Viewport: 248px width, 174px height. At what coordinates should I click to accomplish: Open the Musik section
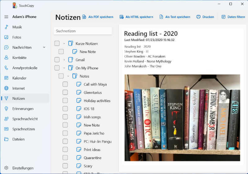click(25, 27)
